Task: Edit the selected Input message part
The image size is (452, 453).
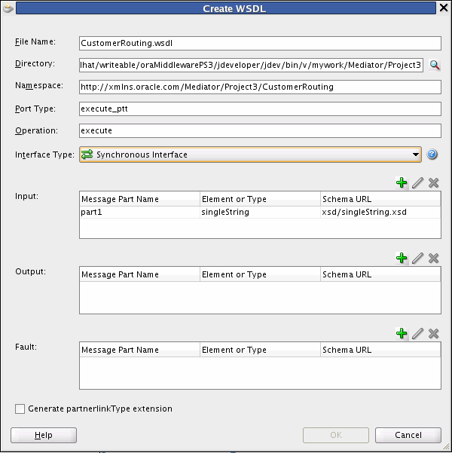Action: [x=417, y=182]
